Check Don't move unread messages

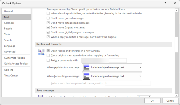(48, 18)
